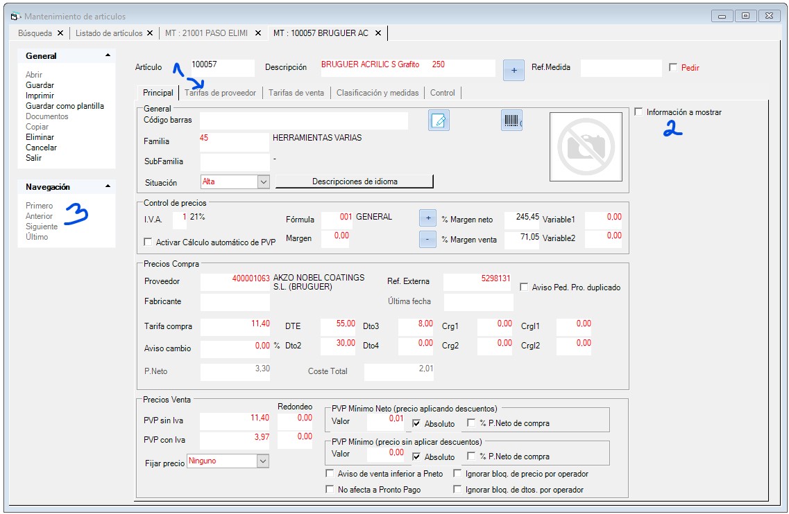Focus the Ref.Medida input field
The image size is (789, 514).
621,68
